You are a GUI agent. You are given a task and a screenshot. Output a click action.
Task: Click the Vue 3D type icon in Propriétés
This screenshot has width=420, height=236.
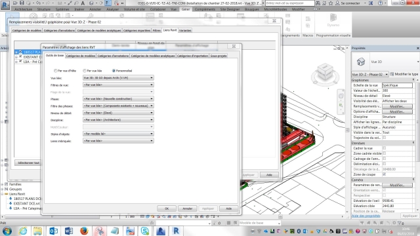pyautogui.click(x=361, y=62)
